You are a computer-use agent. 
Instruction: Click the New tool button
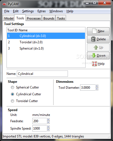(98, 31)
